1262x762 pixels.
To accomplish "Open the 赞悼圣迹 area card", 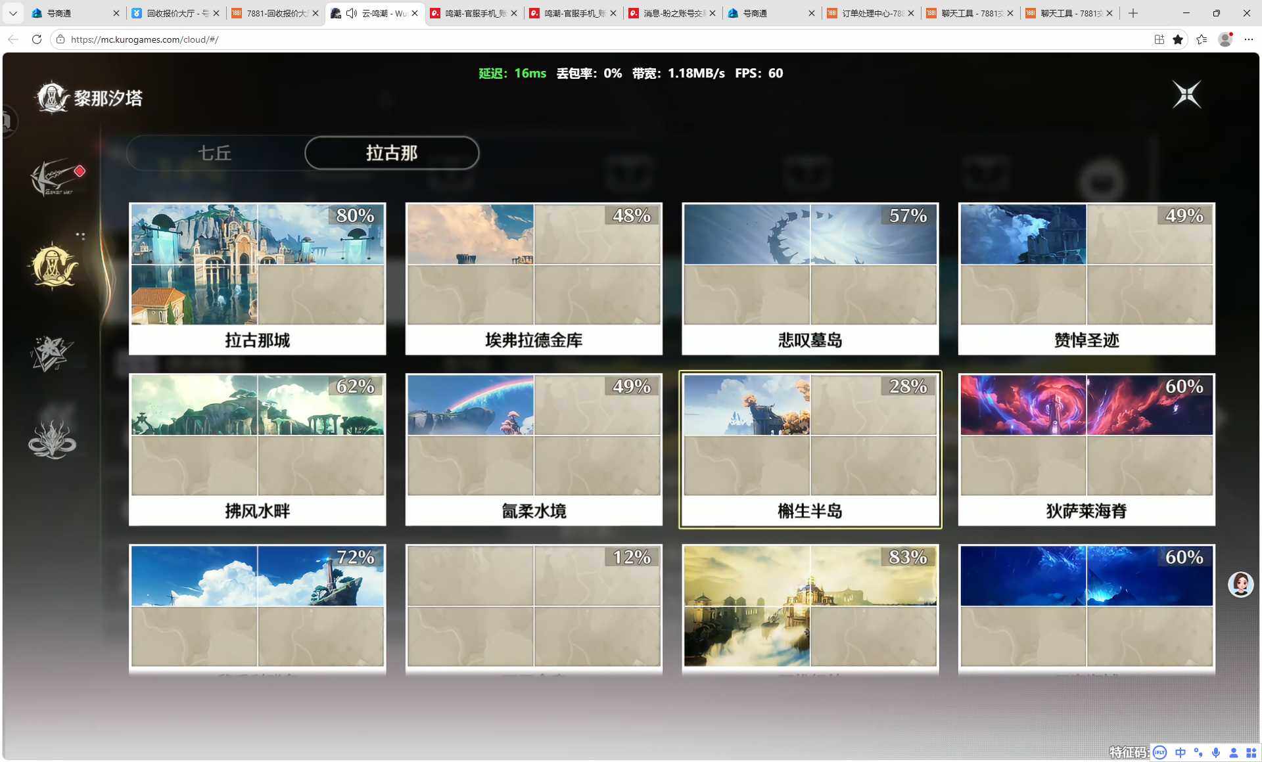I will click(1087, 279).
